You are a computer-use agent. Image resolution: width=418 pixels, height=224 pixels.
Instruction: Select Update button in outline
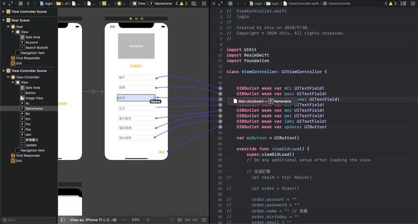29,145
